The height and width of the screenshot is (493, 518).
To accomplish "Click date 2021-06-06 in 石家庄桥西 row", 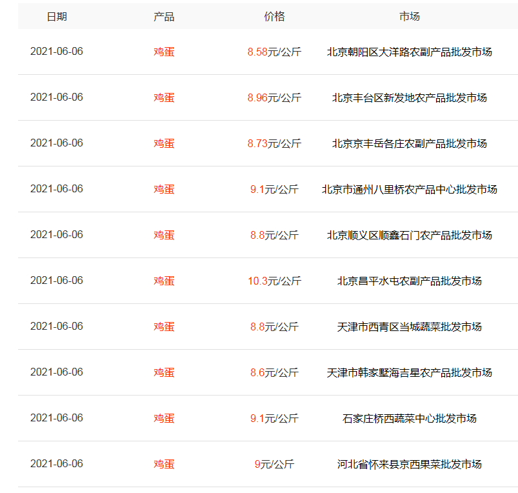I will pos(57,418).
